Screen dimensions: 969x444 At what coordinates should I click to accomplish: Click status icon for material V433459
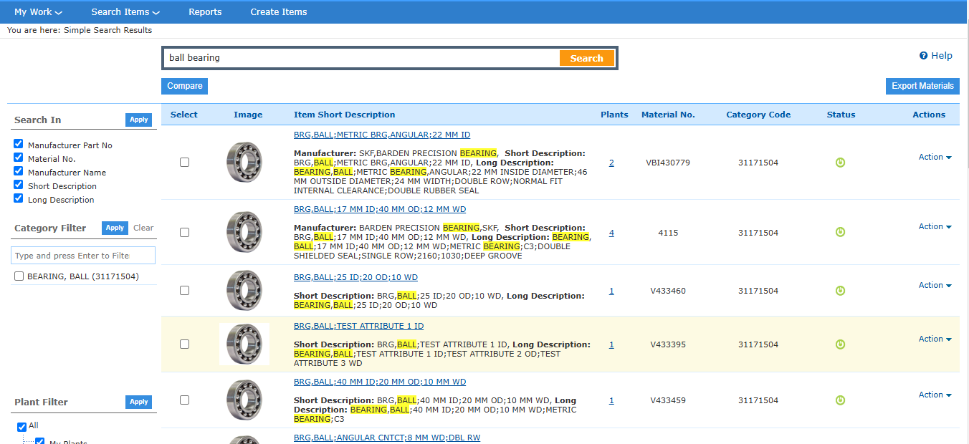click(x=841, y=400)
